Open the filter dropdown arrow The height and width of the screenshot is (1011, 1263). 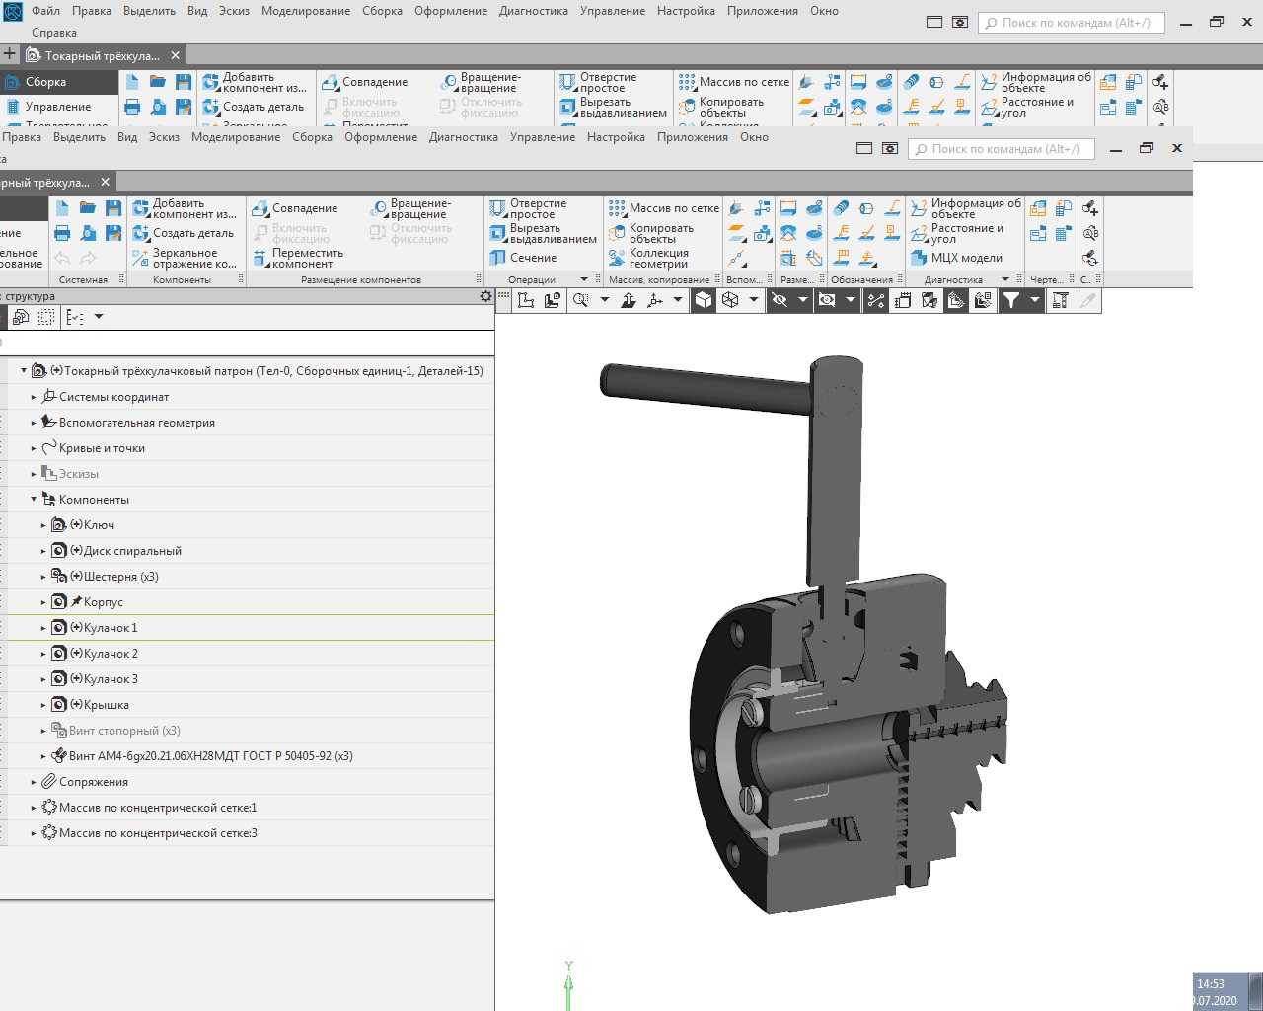pyautogui.click(x=1034, y=300)
